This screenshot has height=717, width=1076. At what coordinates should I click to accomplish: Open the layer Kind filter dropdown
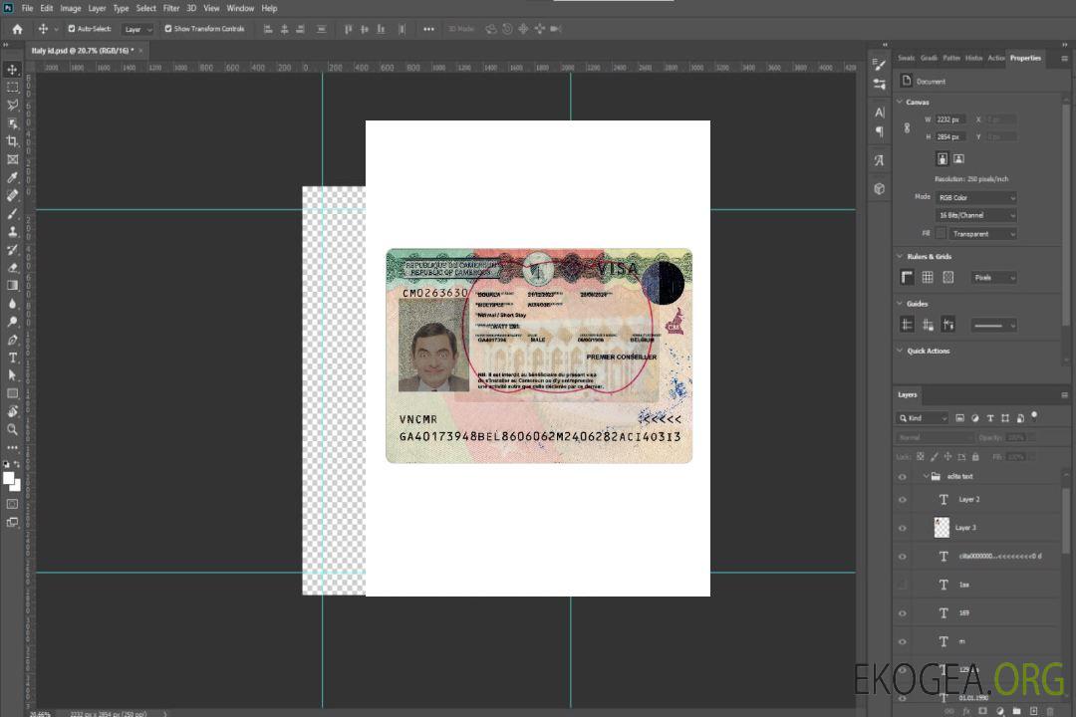click(x=923, y=418)
